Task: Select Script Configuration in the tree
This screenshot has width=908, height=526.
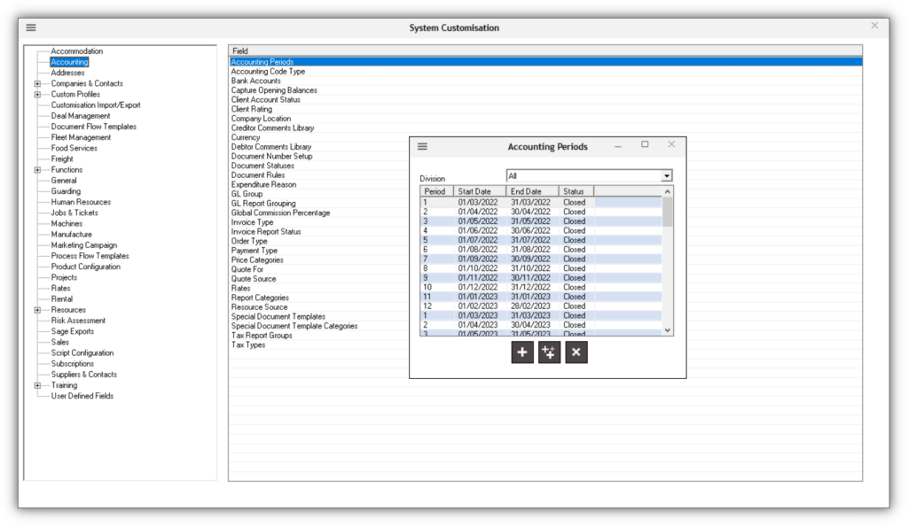Action: tap(82, 353)
